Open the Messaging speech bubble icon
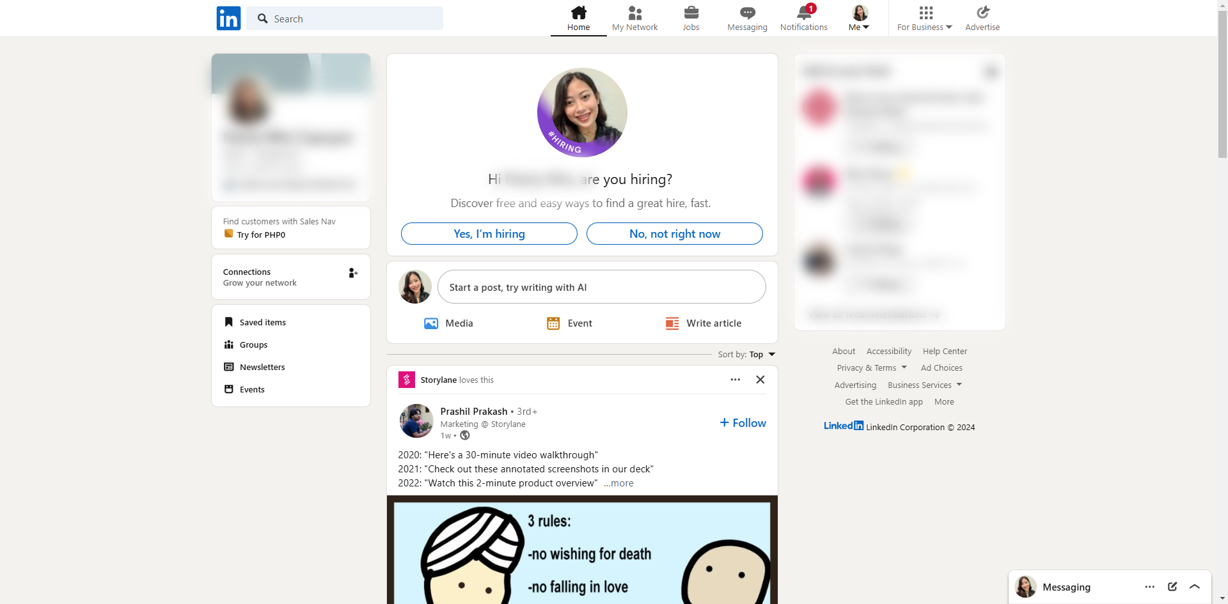The width and height of the screenshot is (1228, 604). 748,13
